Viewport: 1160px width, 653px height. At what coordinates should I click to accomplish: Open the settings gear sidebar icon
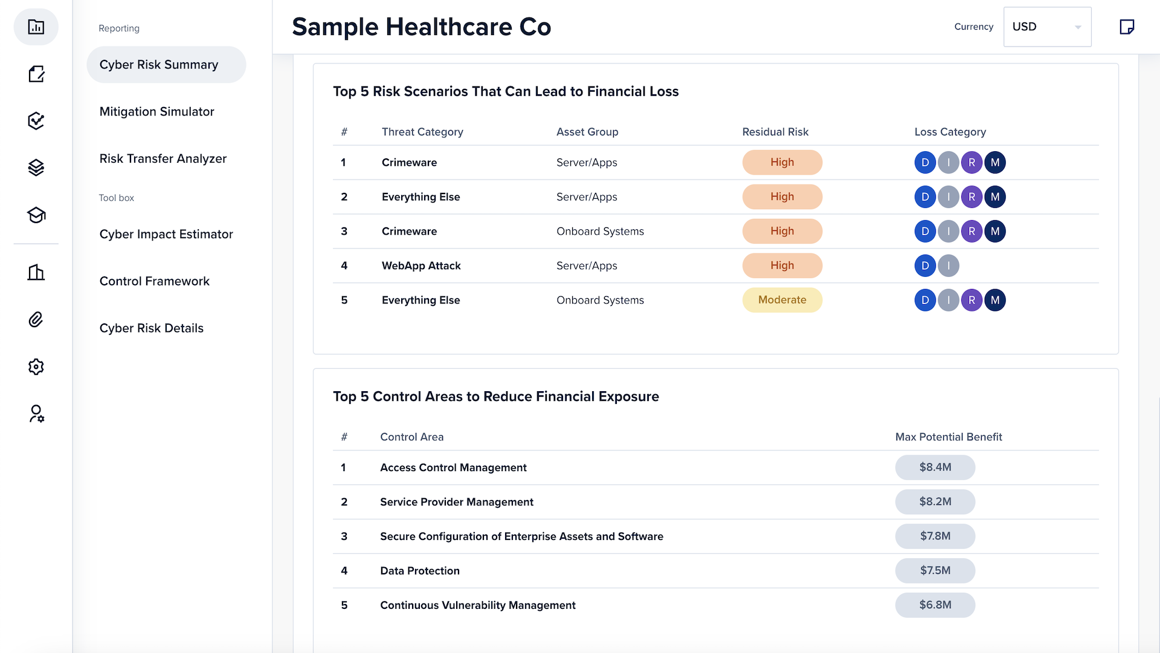click(36, 366)
